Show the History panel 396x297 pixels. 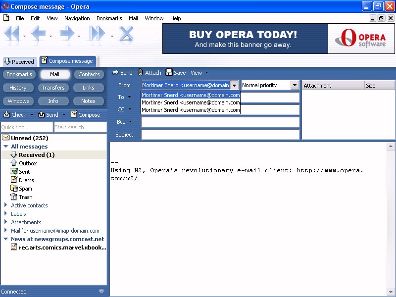pos(18,88)
